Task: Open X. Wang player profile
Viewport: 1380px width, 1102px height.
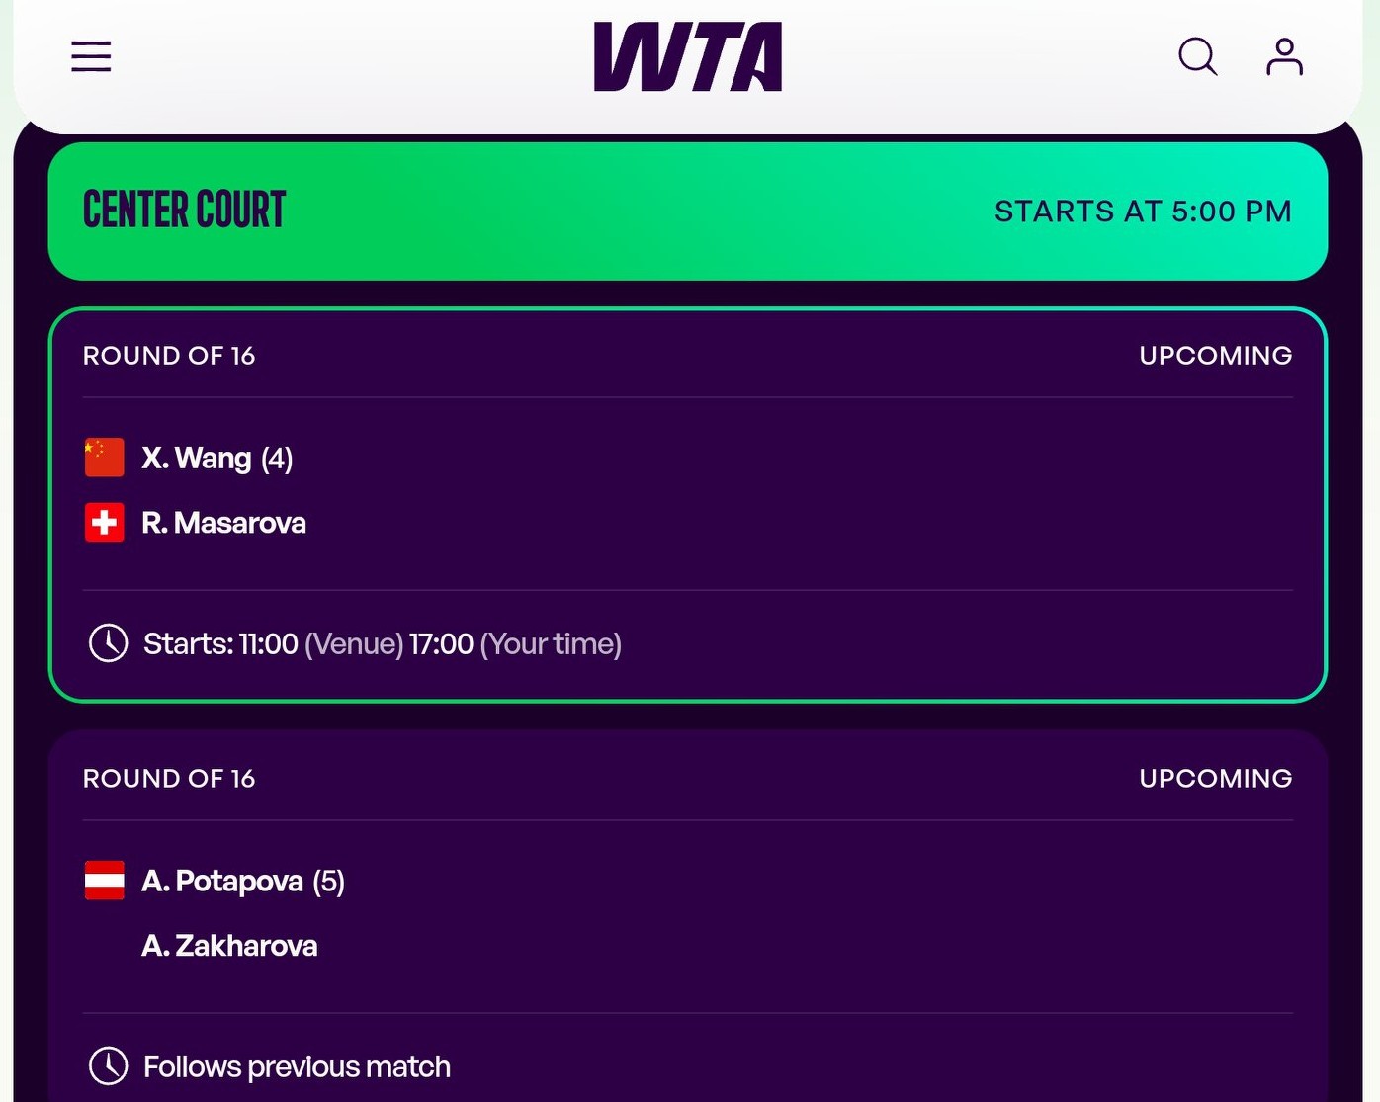Action: click(x=197, y=459)
